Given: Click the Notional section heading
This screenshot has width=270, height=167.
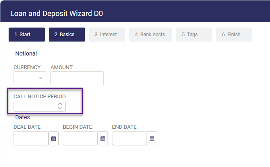Looking at the screenshot, I should (x=26, y=53).
